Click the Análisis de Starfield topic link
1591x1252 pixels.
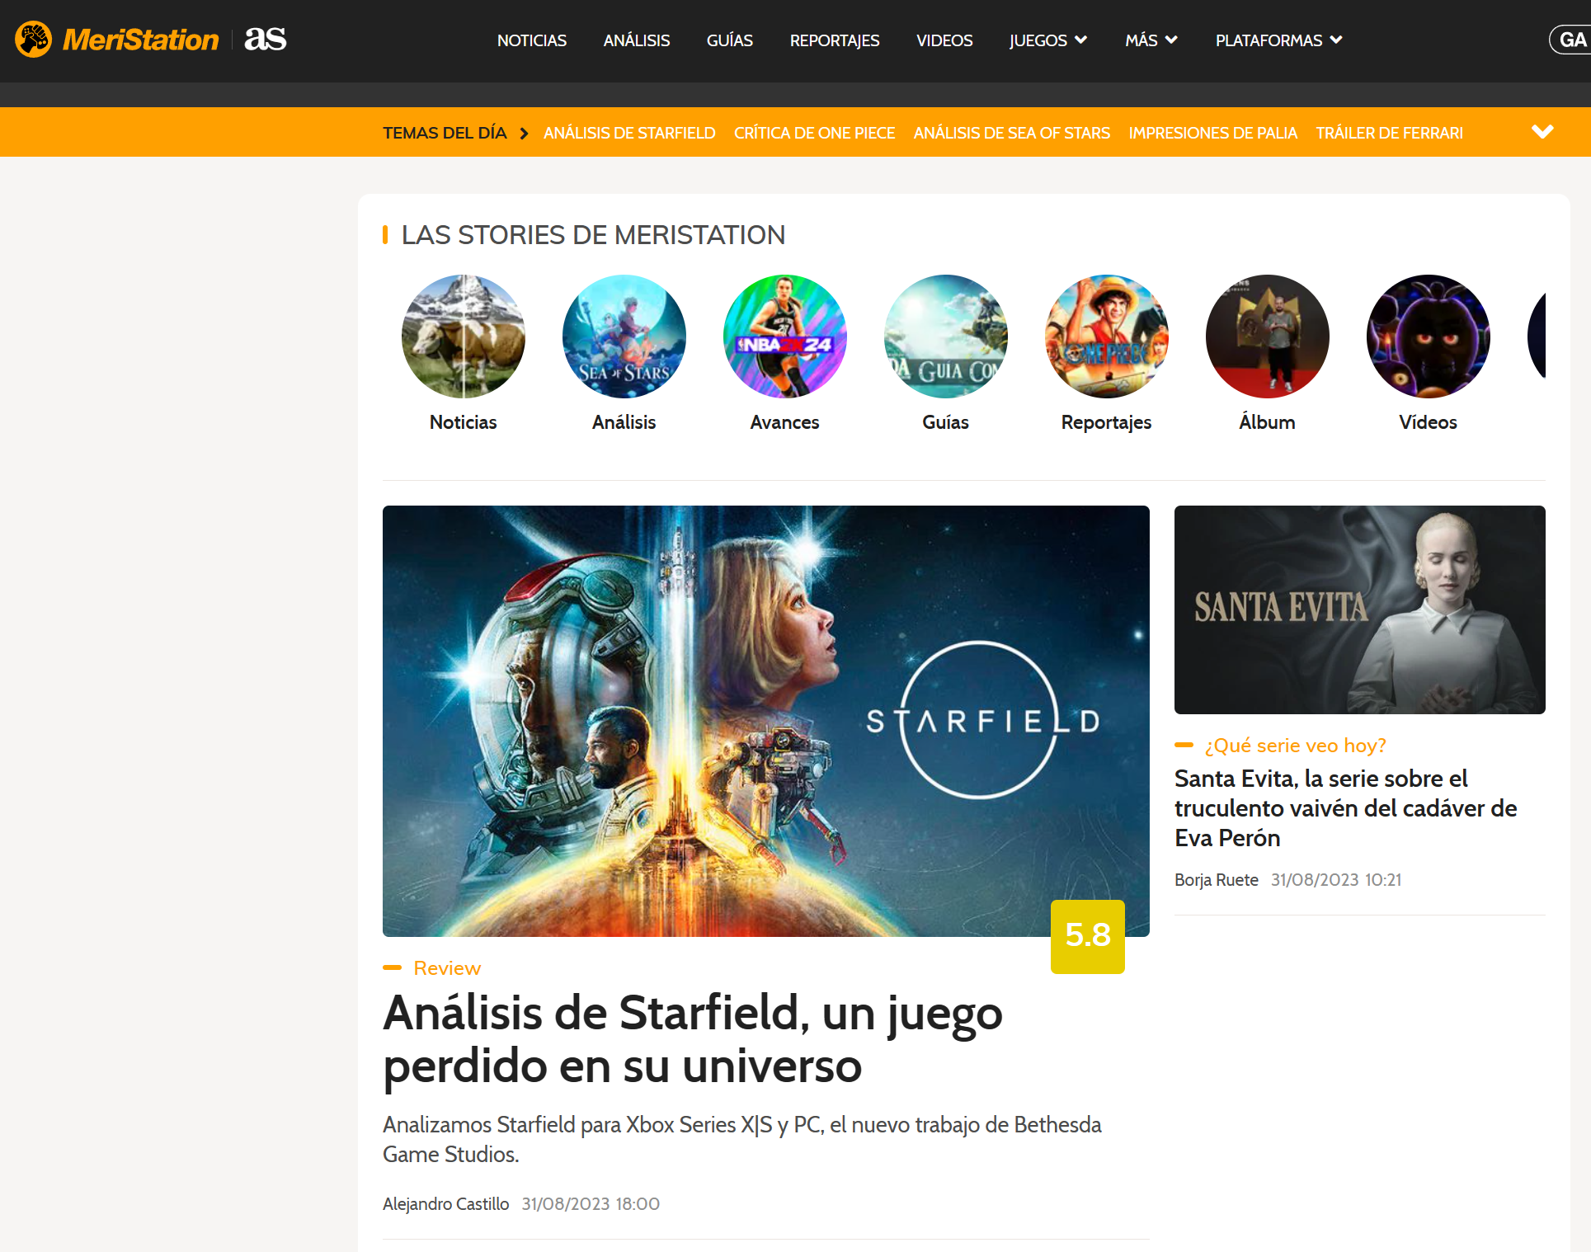(x=629, y=133)
